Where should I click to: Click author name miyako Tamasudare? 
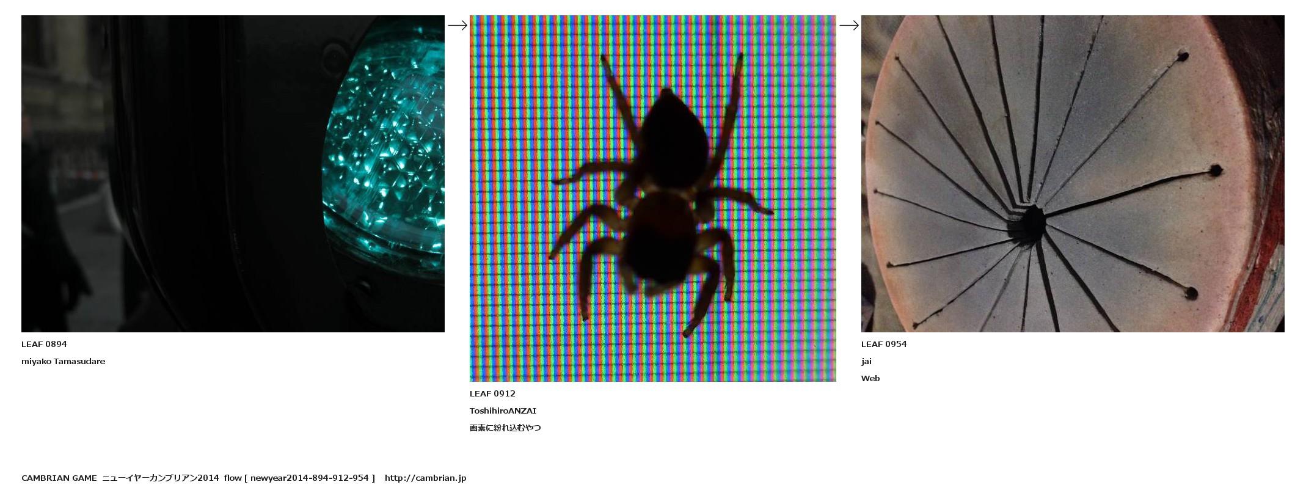63,361
